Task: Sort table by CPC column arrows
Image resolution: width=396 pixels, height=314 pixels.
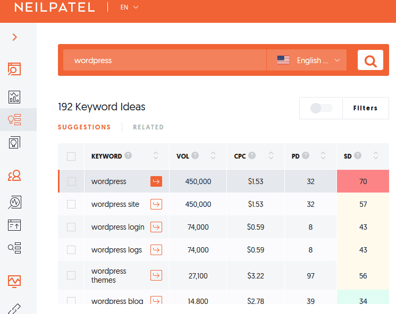Action: pos(271,155)
